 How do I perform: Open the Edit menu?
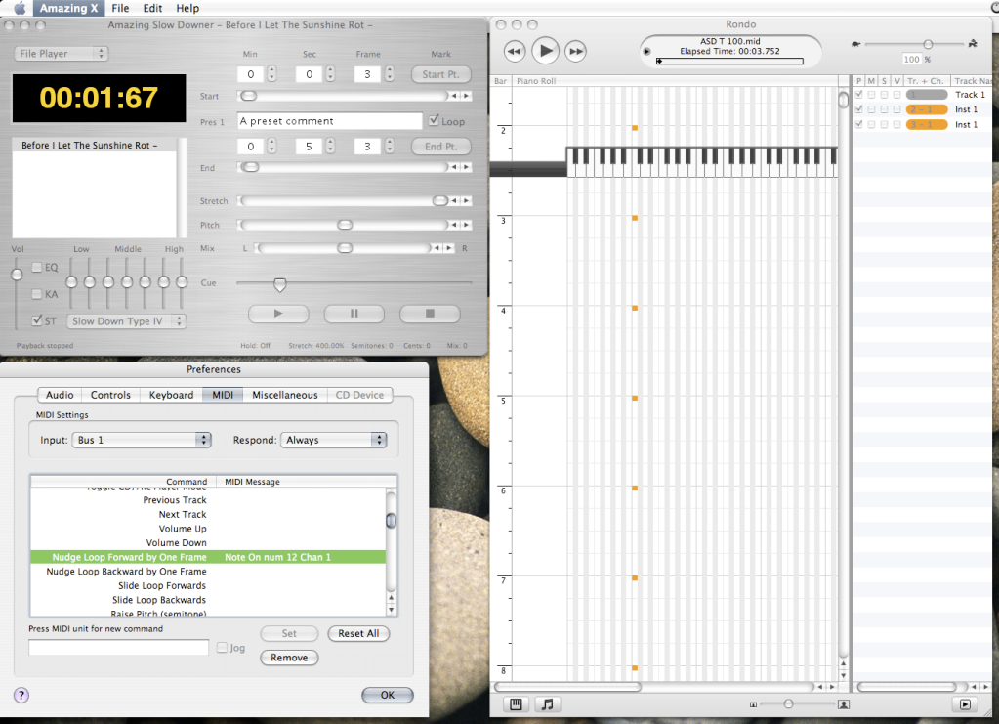[152, 8]
